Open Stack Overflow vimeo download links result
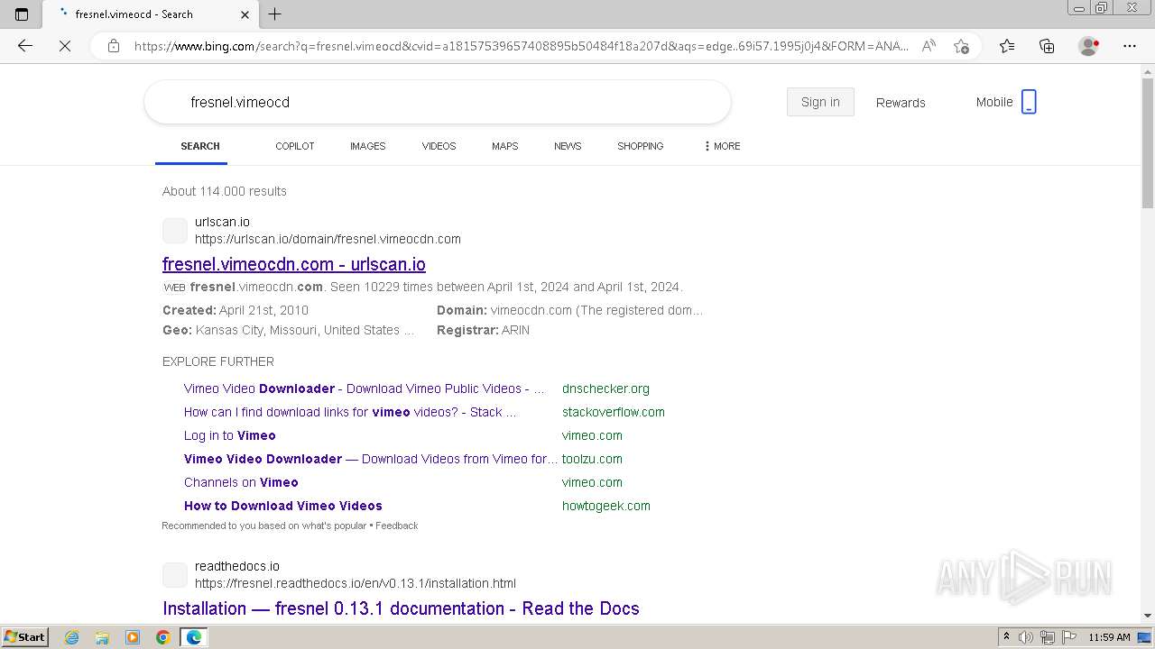 tap(350, 412)
